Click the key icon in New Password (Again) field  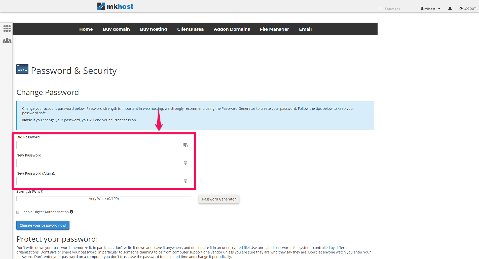(x=186, y=181)
